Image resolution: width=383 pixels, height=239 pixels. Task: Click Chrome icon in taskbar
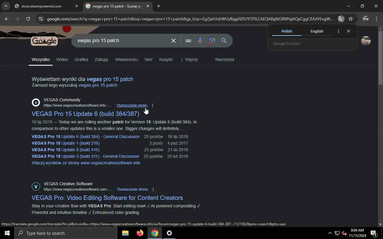pos(155,233)
